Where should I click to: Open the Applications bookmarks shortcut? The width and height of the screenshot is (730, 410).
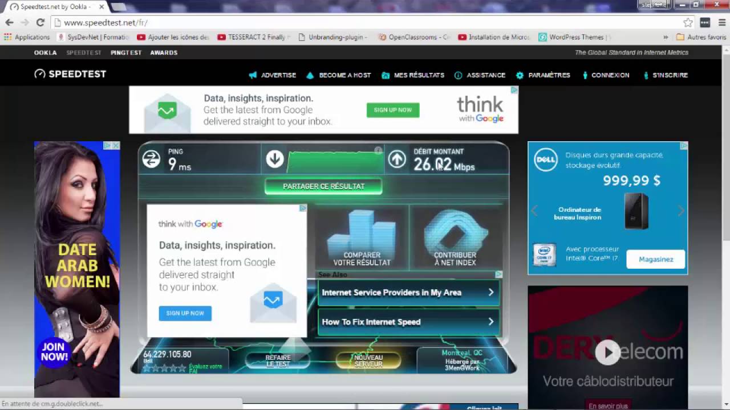pyautogui.click(x=27, y=37)
